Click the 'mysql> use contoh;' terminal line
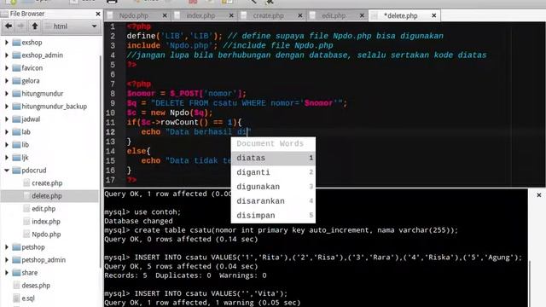 (x=142, y=212)
